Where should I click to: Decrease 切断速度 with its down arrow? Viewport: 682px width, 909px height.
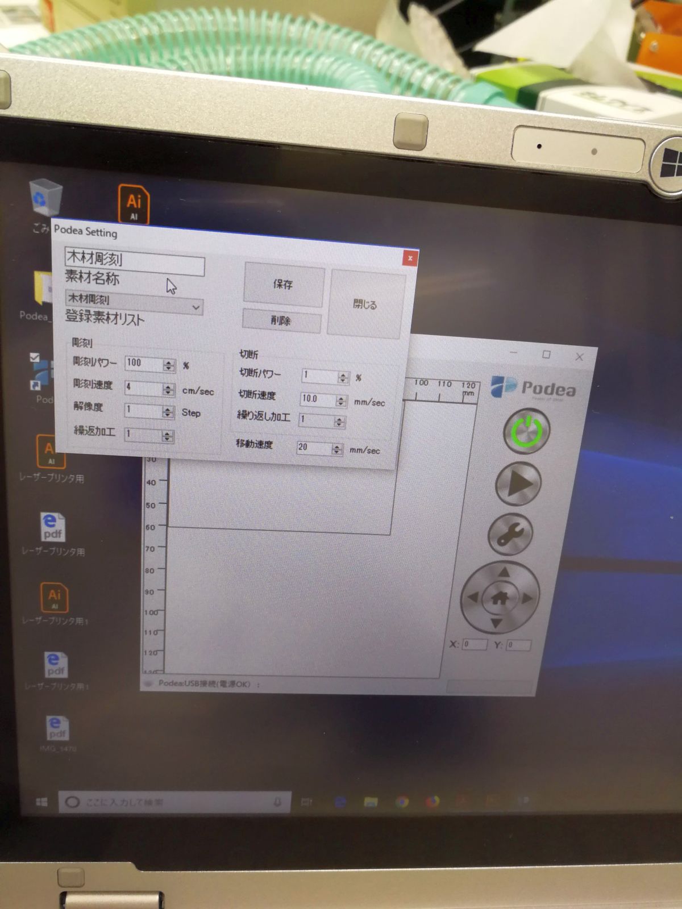[x=341, y=404]
